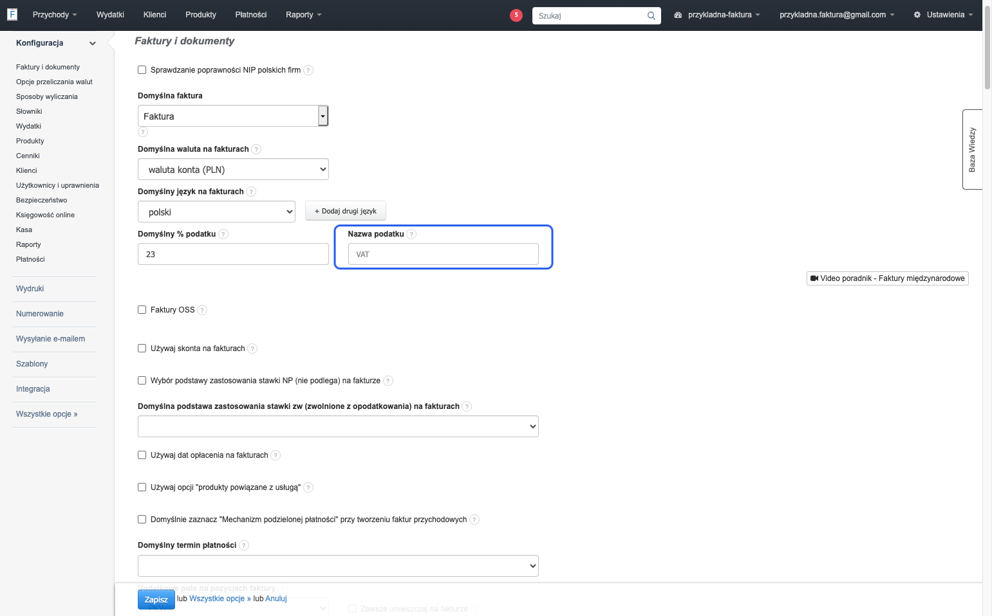Open the Domyślny termin płatności dropdown
This screenshot has height=616, width=992.
point(338,566)
